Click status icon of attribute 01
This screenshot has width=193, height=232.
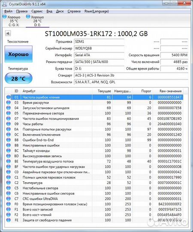(9, 97)
